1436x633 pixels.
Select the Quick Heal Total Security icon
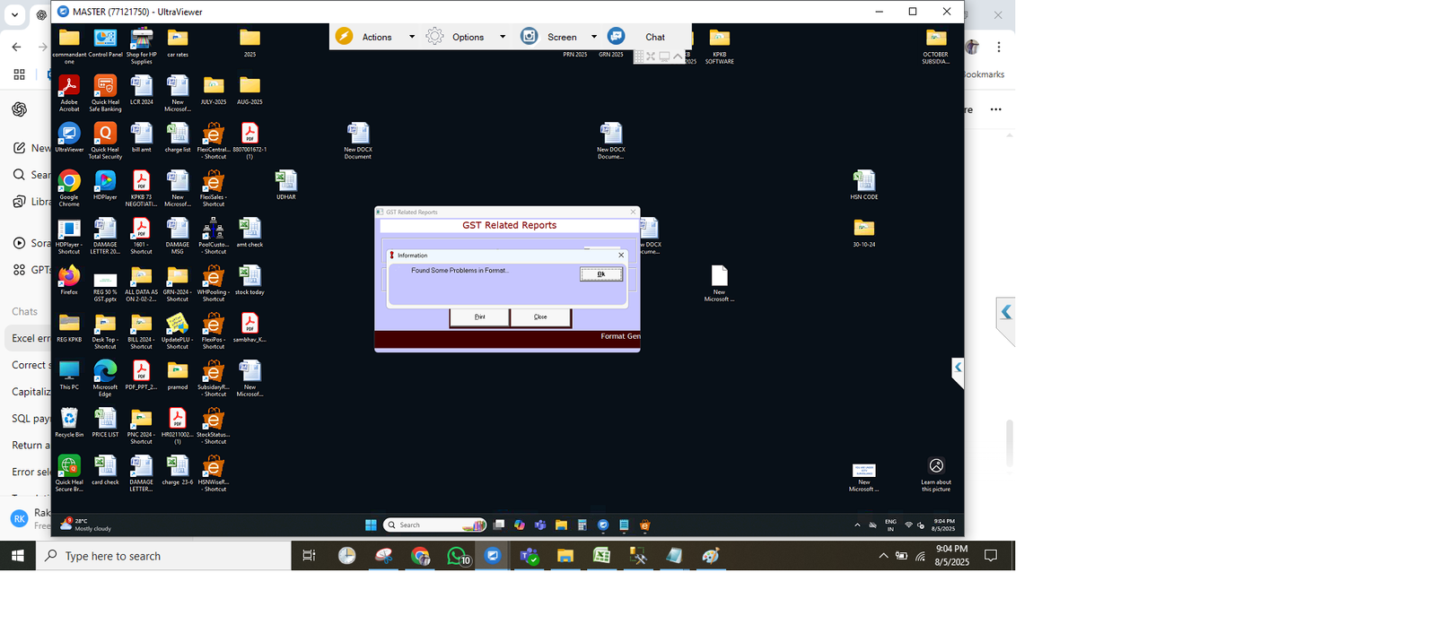[x=105, y=135]
